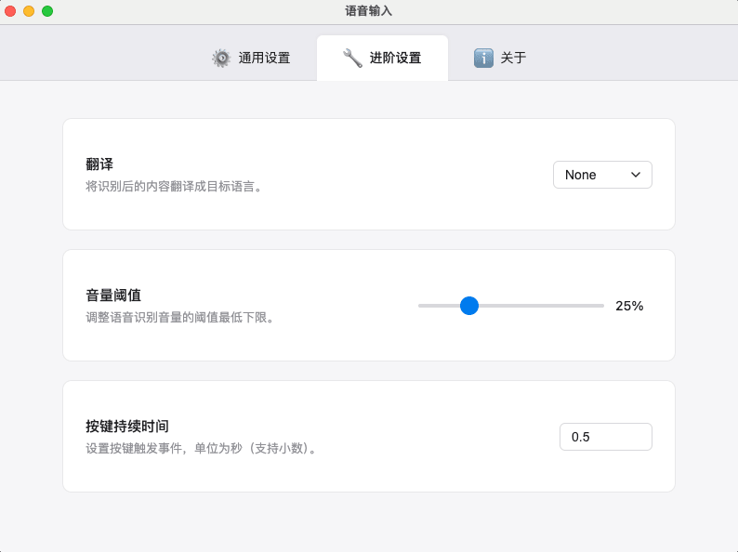The image size is (738, 552).
Task: Click the 语音输入 window title bar text
Action: click(368, 11)
